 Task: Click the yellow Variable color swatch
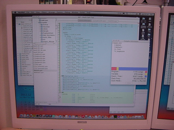[x=146, y=74]
